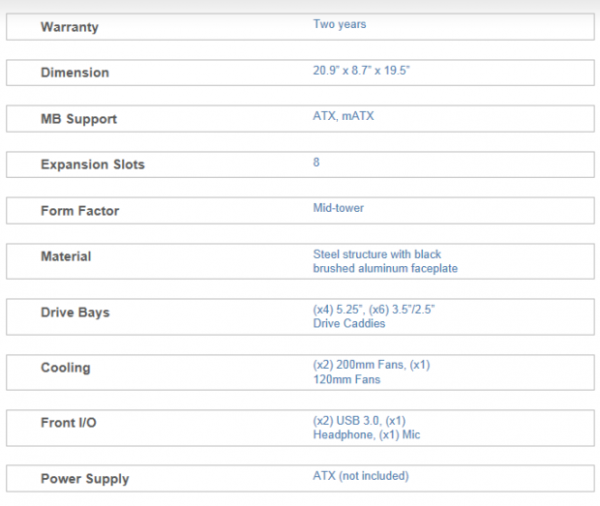This screenshot has width=600, height=506.
Task: Click the Expansion Slots label
Action: point(92,164)
